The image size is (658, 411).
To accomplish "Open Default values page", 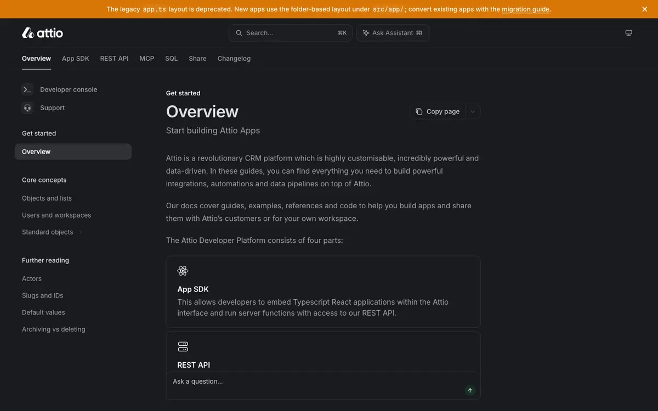I will pyautogui.click(x=43, y=313).
